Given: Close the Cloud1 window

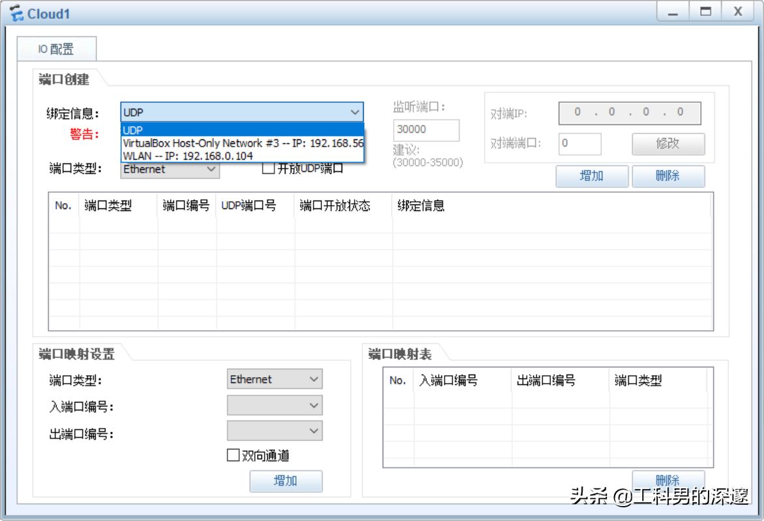Looking at the screenshot, I should pos(738,12).
